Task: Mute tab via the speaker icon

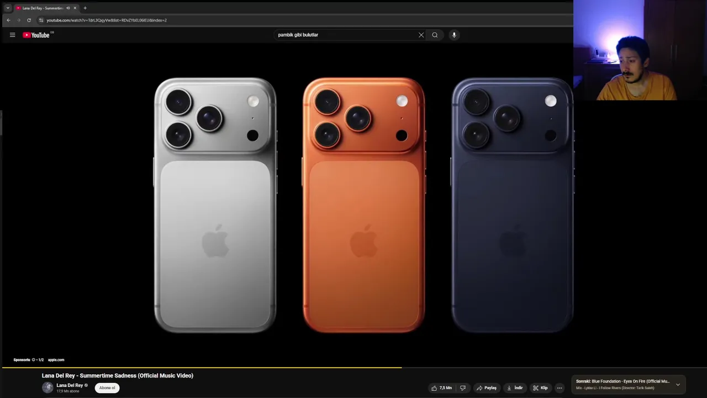Action: [68, 8]
